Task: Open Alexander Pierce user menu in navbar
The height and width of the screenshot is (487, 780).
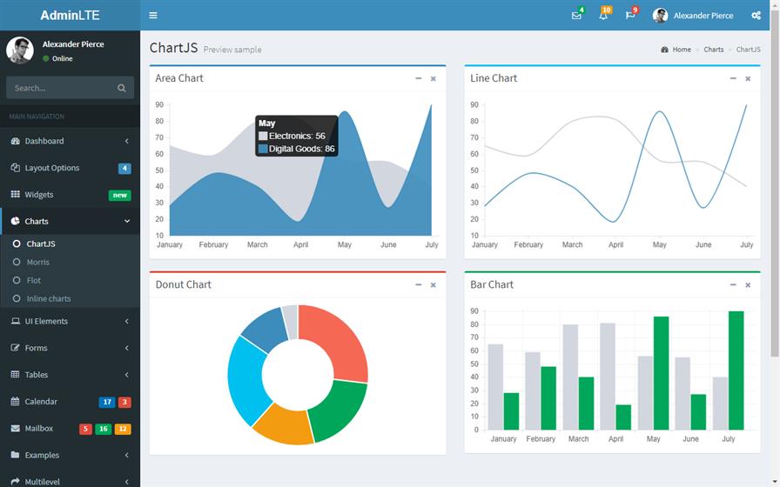Action: (x=694, y=16)
